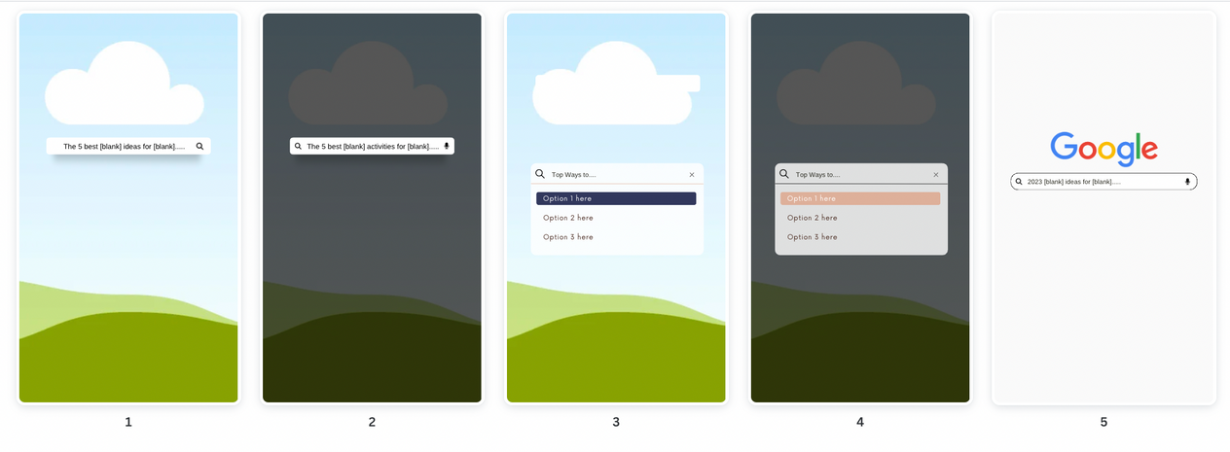This screenshot has height=452, width=1230.
Task: Click 'Top Ways to....' text in template 4
Action: point(817,175)
